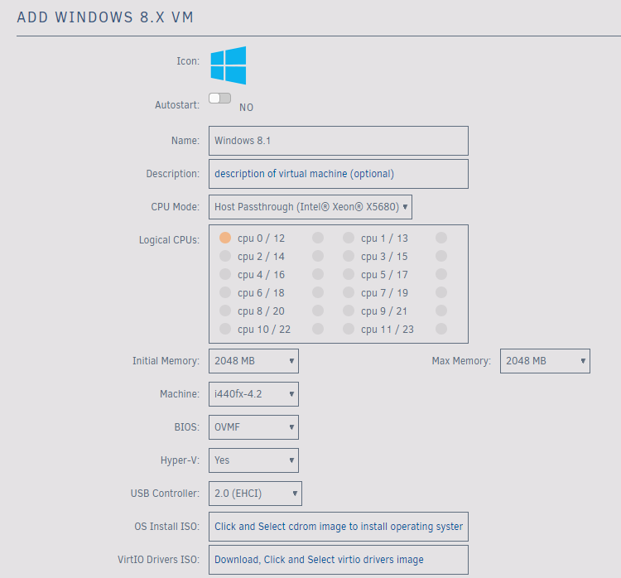Expand the USB Controller dropdown
621x578 pixels.
coord(255,494)
